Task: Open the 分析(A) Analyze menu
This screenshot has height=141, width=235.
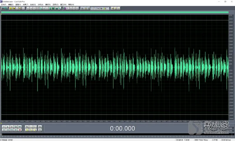Action: coord(41,5)
